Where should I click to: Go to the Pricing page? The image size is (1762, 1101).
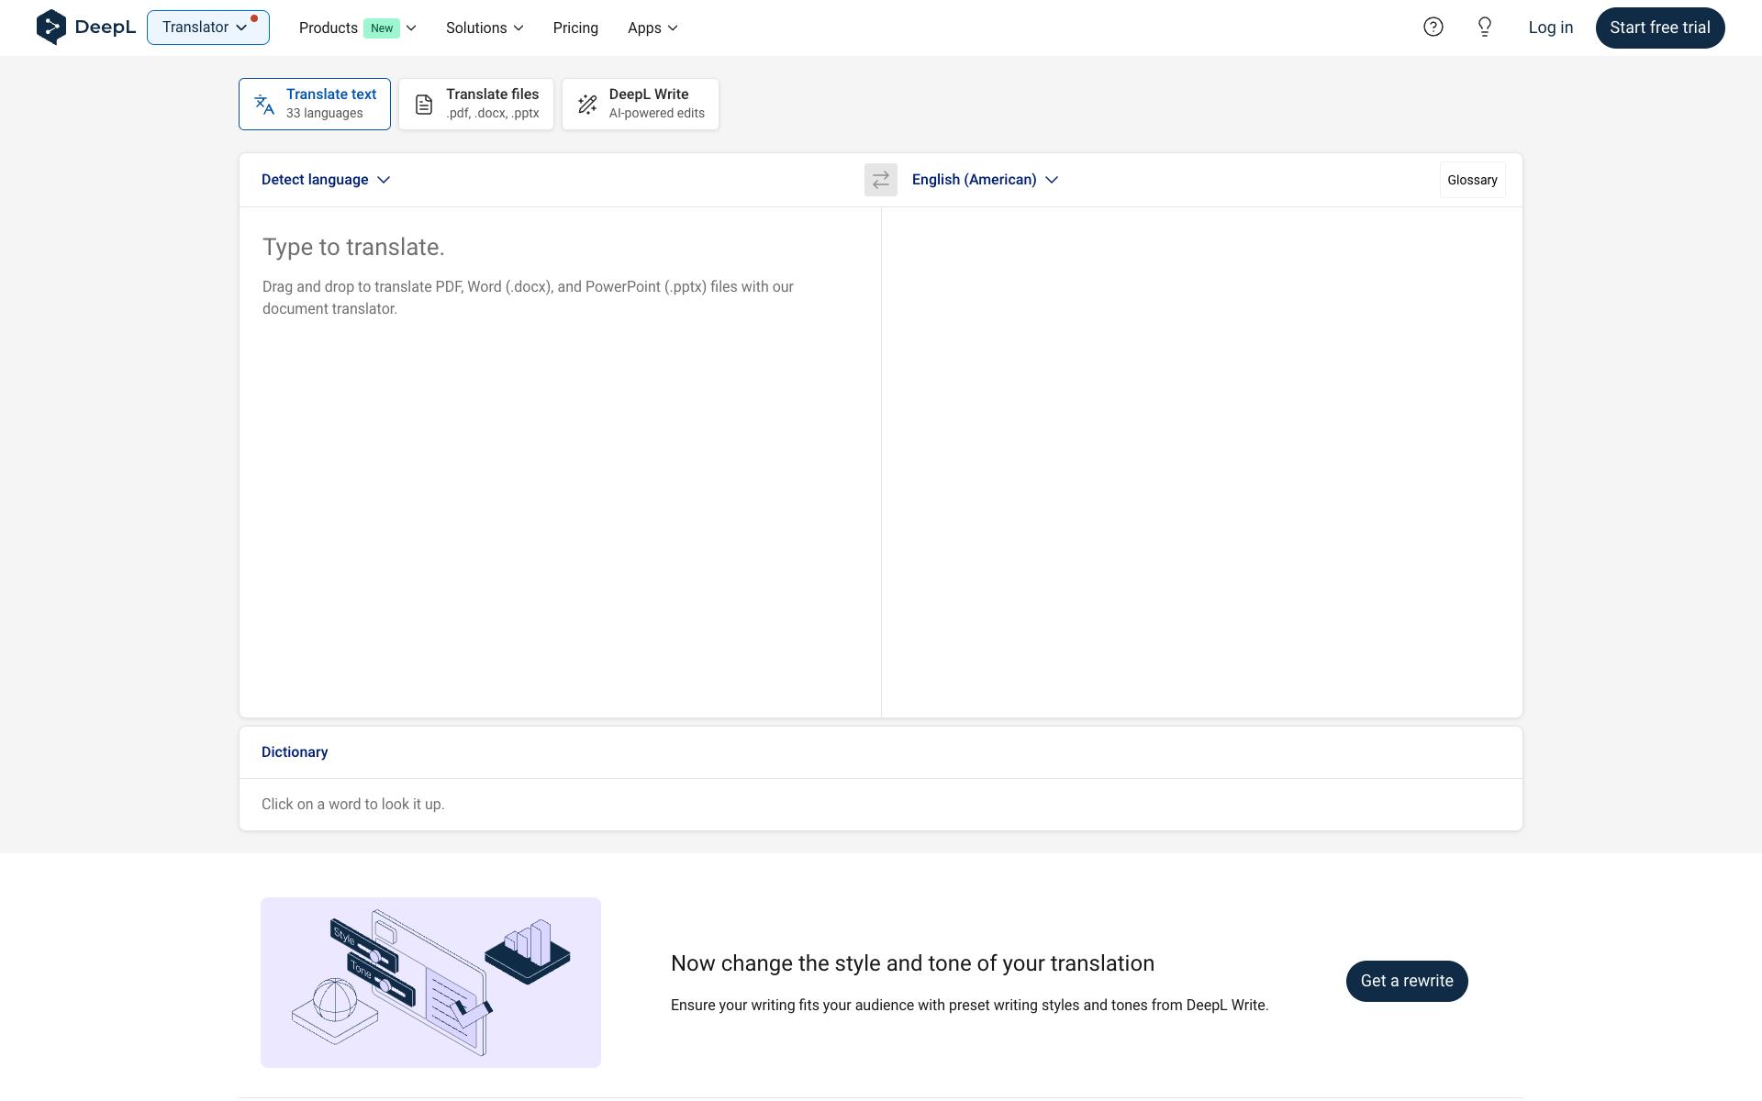coord(575,28)
